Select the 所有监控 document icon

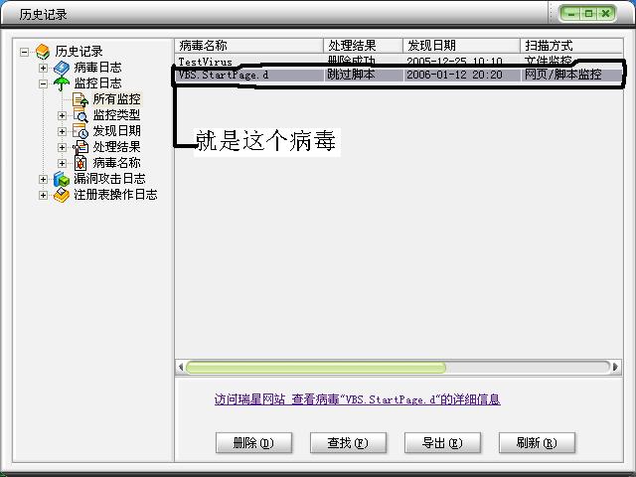79,99
